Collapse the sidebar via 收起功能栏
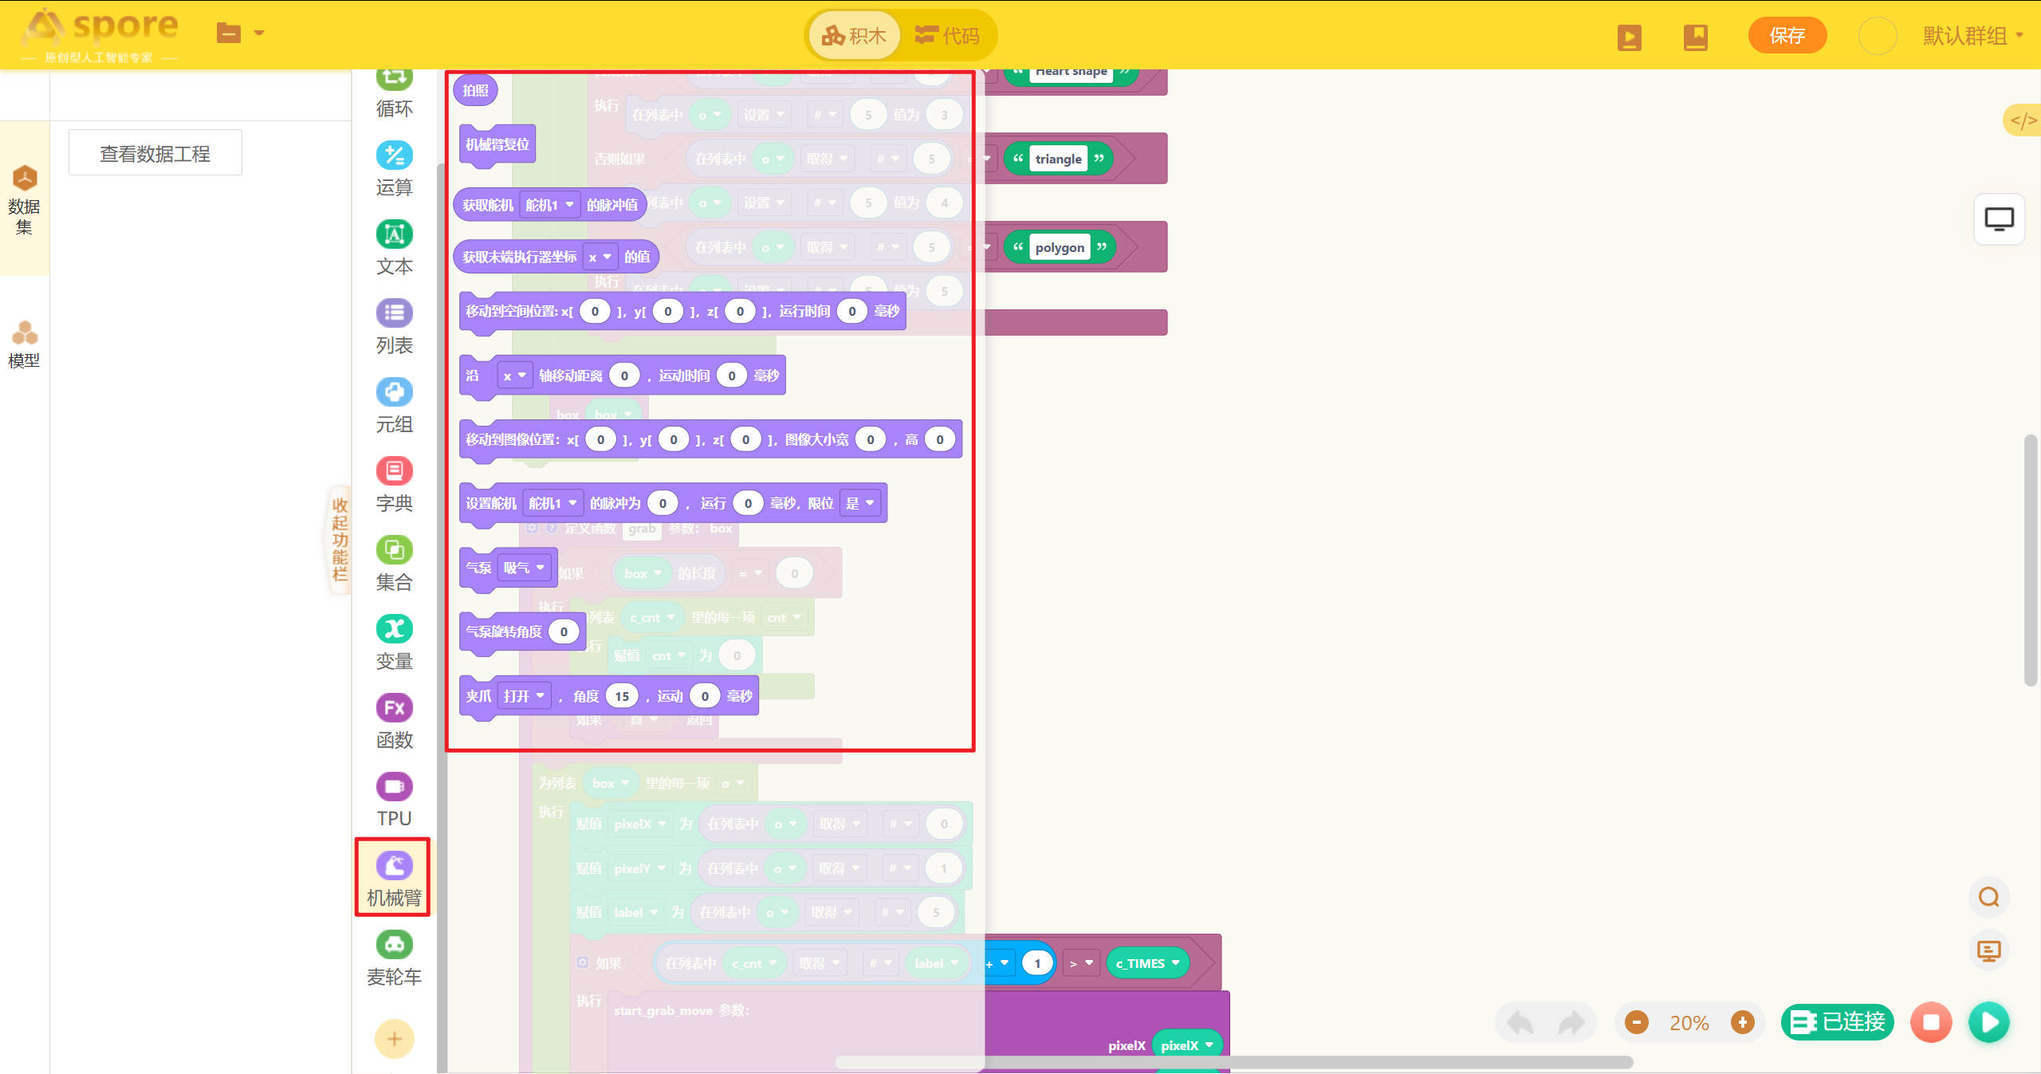 (x=340, y=539)
